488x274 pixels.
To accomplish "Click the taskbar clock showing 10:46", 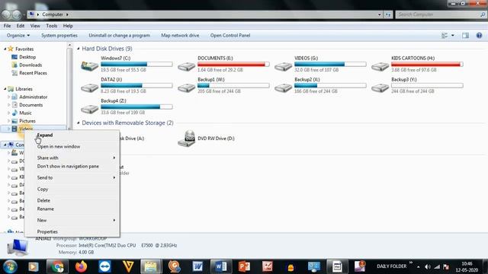I will [467, 267].
